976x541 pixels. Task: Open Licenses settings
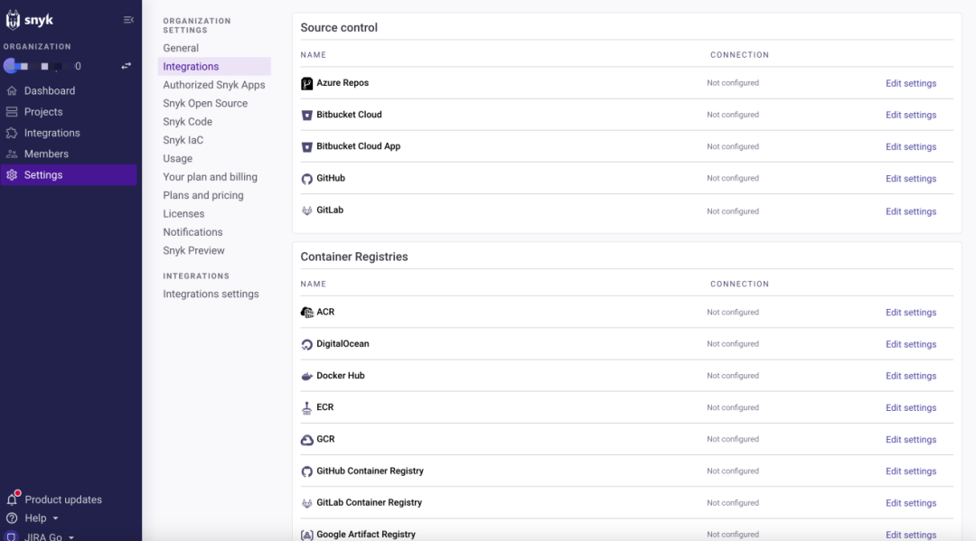183,213
